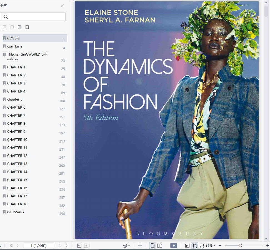The width and height of the screenshot is (270, 250).
Task: Zoom out with the minus button
Action: pyautogui.click(x=220, y=246)
